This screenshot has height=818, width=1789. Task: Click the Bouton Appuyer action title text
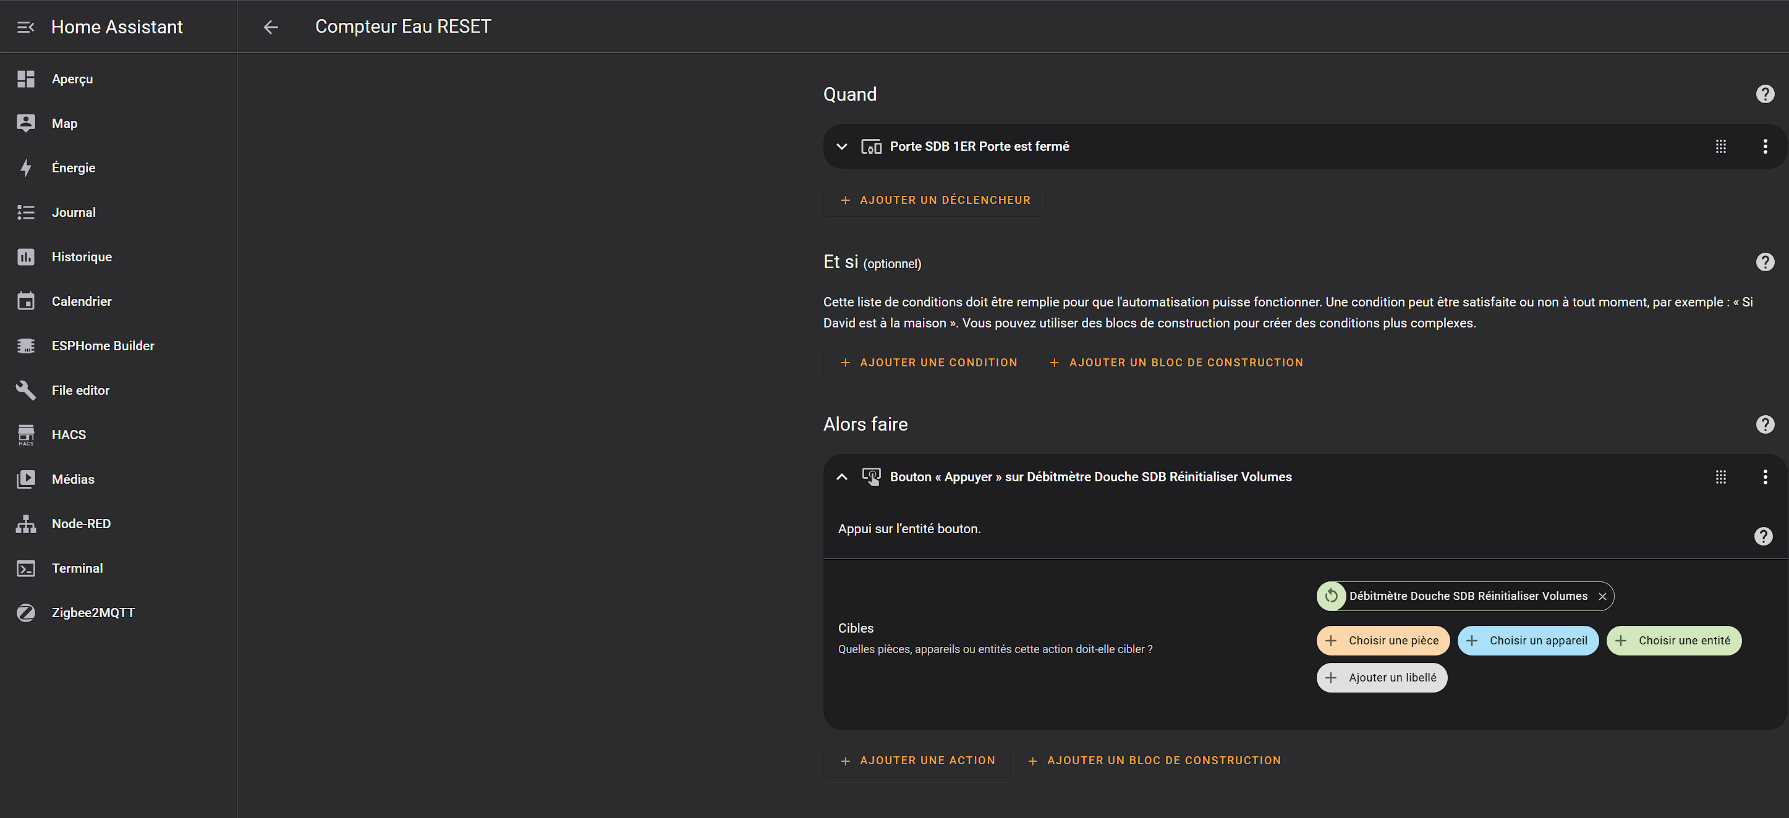tap(1090, 476)
